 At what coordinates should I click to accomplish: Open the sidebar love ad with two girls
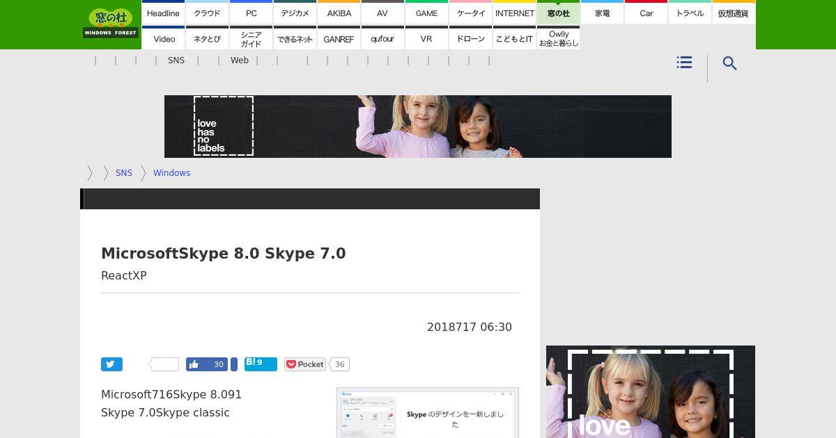[651, 391]
